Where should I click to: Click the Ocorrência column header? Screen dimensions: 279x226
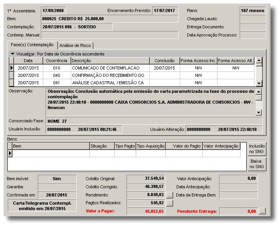tap(57, 61)
